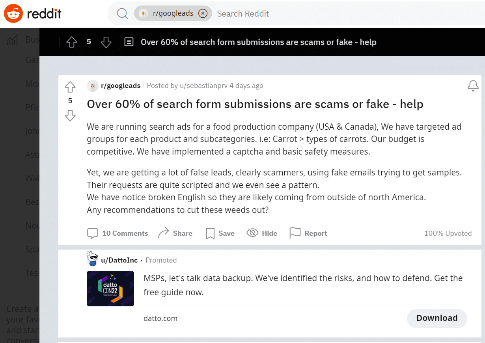The width and height of the screenshot is (485, 343).
Task: Open post comments via the speech bubble icon
Action: click(93, 233)
